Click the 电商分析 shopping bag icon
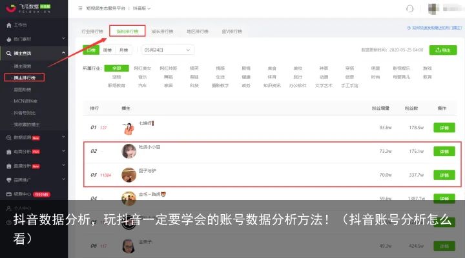 [9, 152]
